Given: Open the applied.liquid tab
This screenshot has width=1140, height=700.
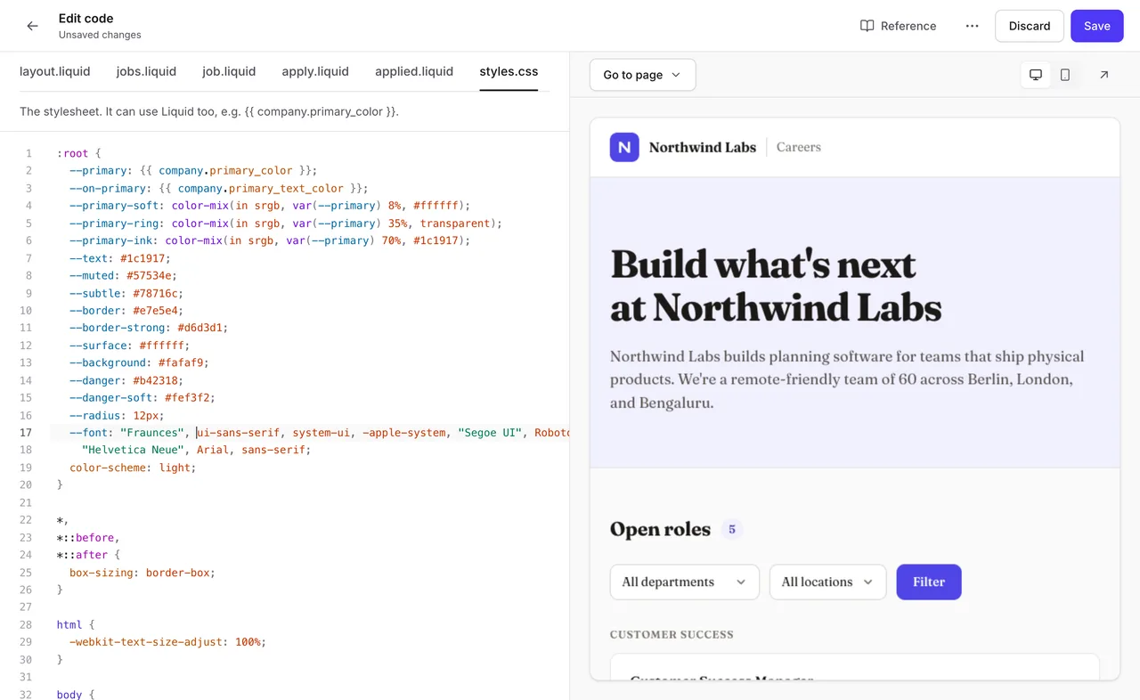Looking at the screenshot, I should point(414,71).
